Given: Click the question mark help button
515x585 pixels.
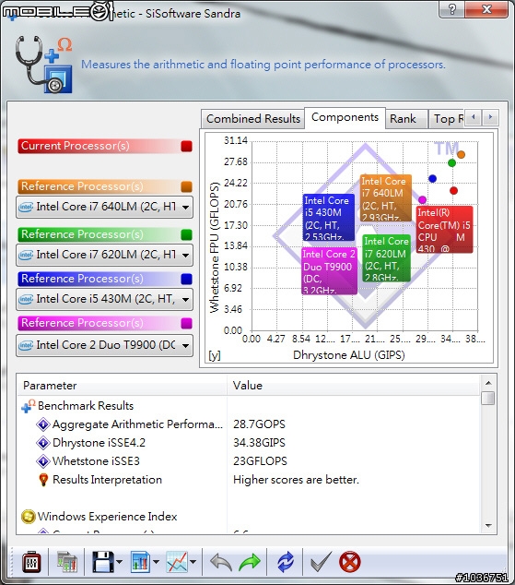Looking at the screenshot, I should (x=451, y=9).
